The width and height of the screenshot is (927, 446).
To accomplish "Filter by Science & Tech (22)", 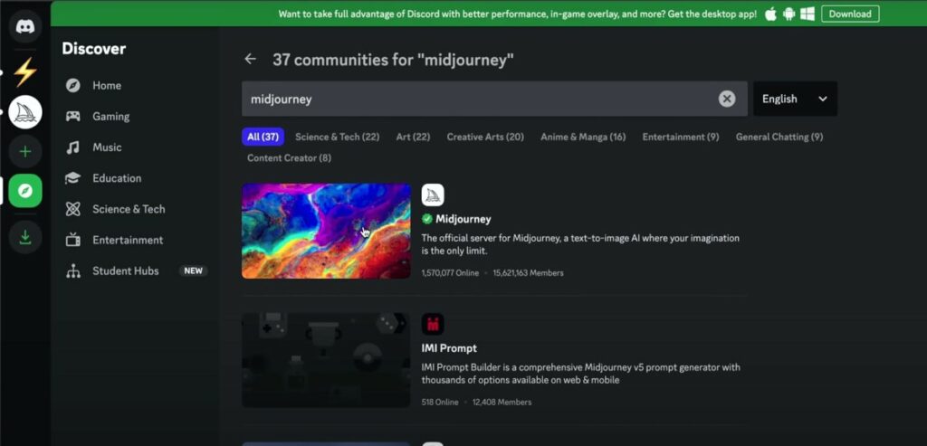I will point(337,137).
